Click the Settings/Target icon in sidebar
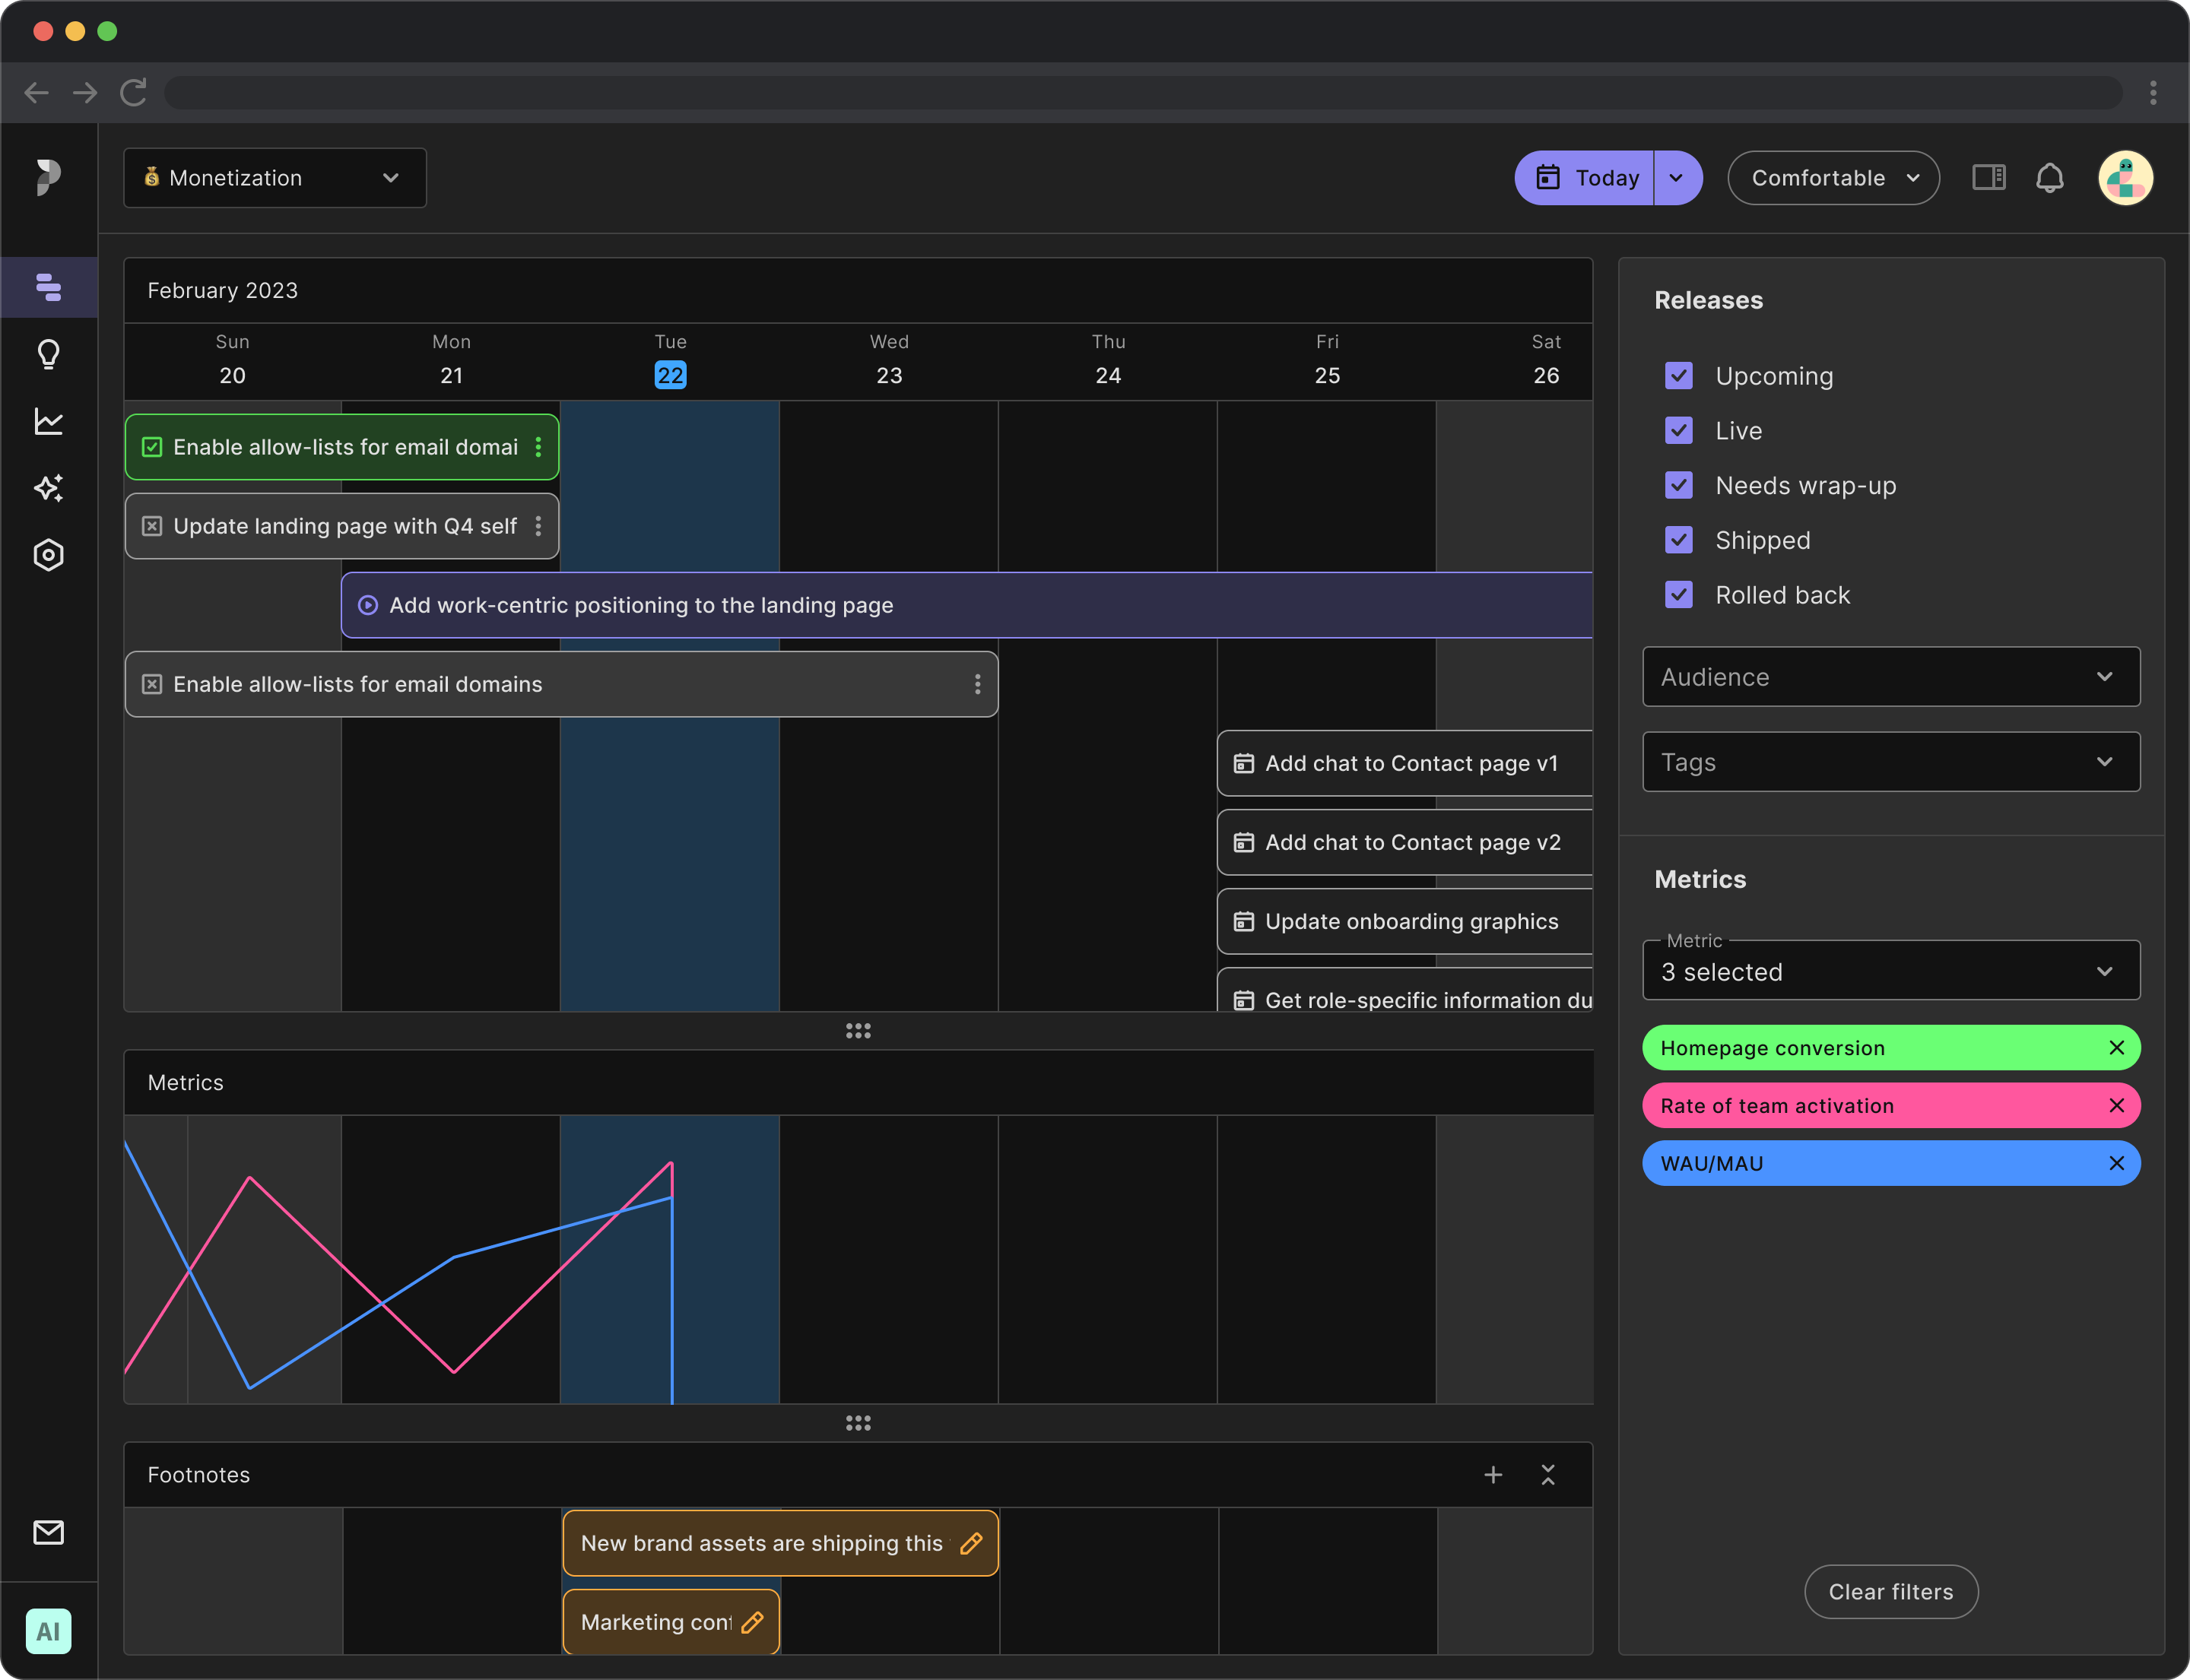This screenshot has width=2190, height=1680. [48, 553]
